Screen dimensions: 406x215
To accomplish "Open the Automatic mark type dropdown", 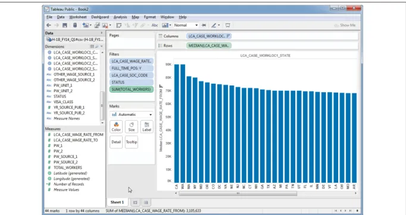I will point(132,114).
